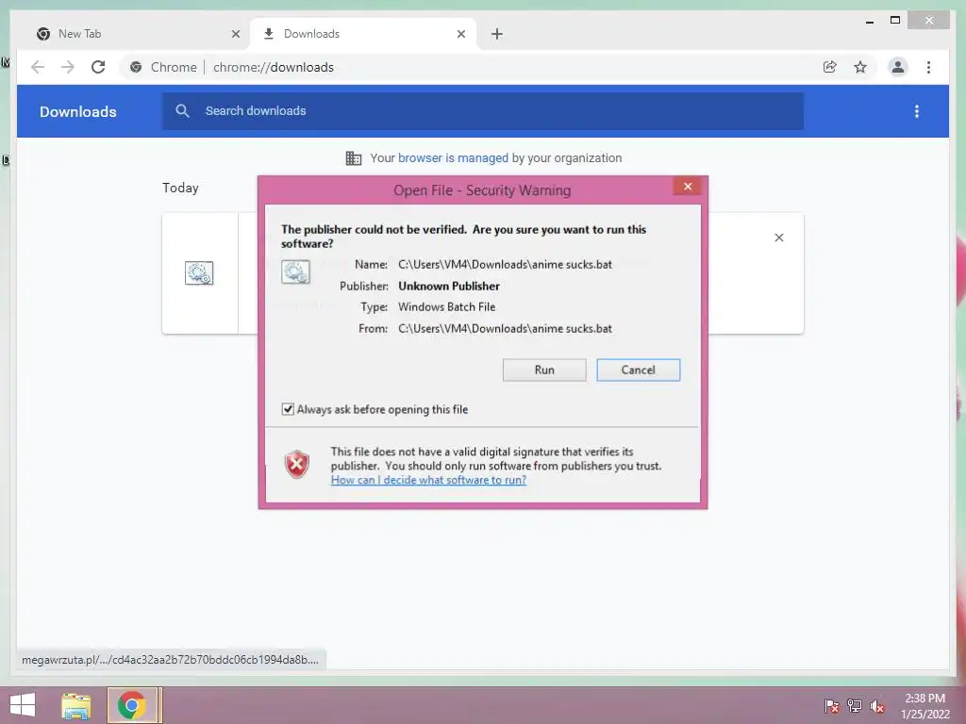Bookmark this page with star icon
Viewport: 966px width, 724px height.
[860, 67]
